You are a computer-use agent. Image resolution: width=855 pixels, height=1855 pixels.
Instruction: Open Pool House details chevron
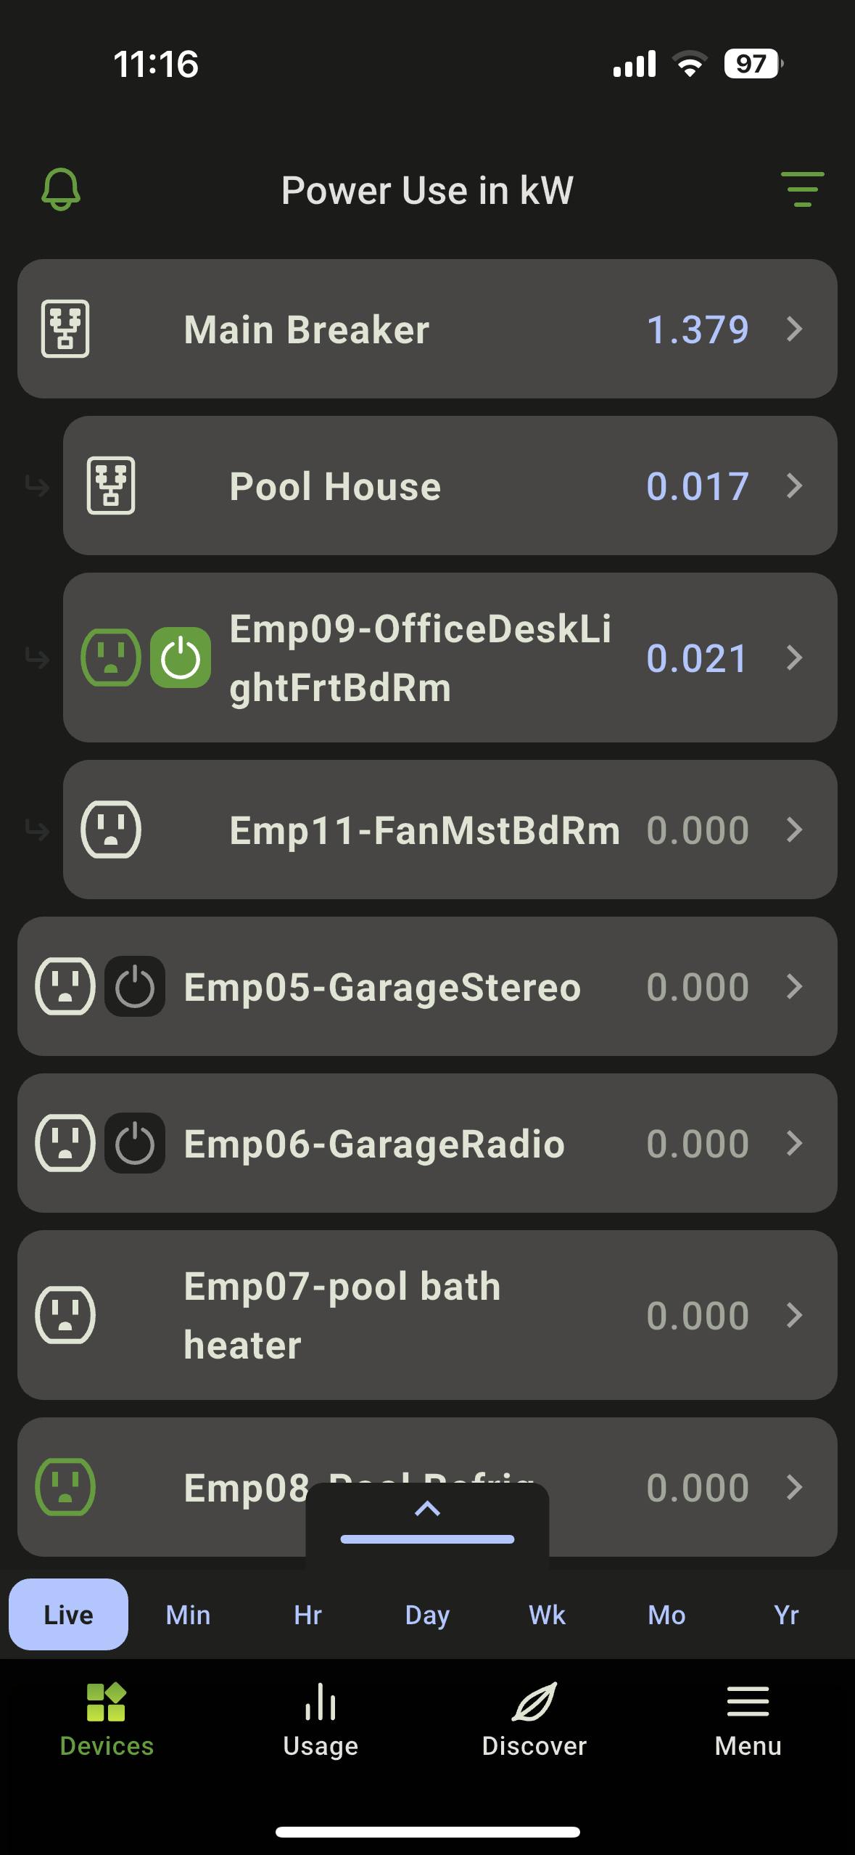[795, 486]
